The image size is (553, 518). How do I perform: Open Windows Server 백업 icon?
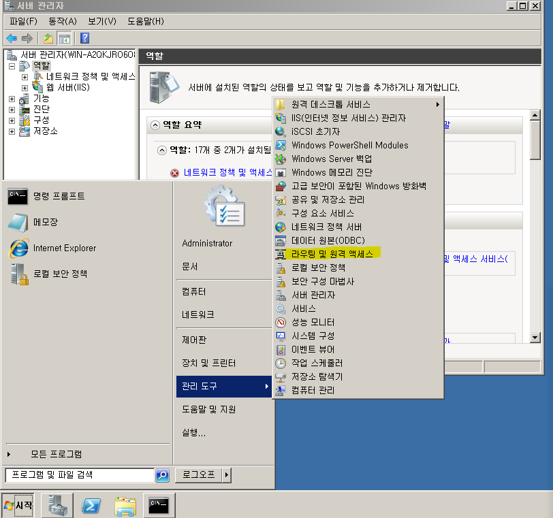[281, 159]
